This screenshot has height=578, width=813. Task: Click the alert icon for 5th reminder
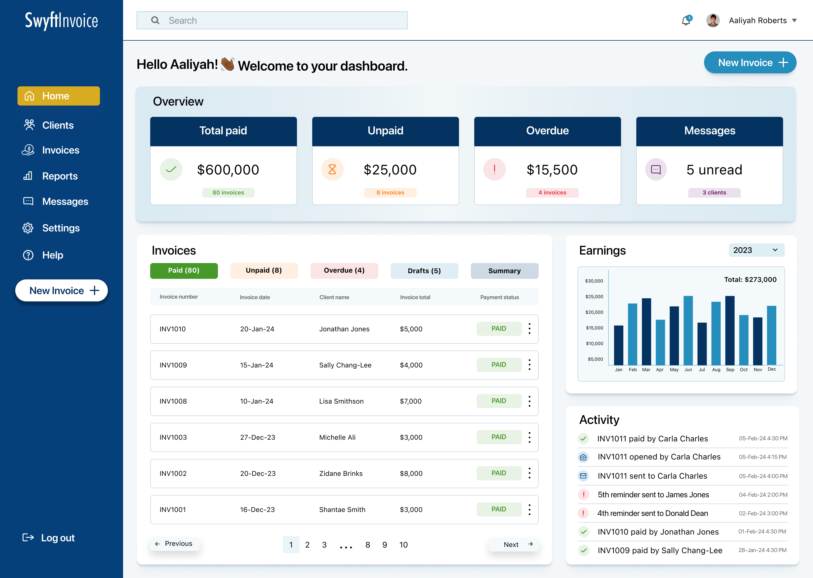(583, 494)
